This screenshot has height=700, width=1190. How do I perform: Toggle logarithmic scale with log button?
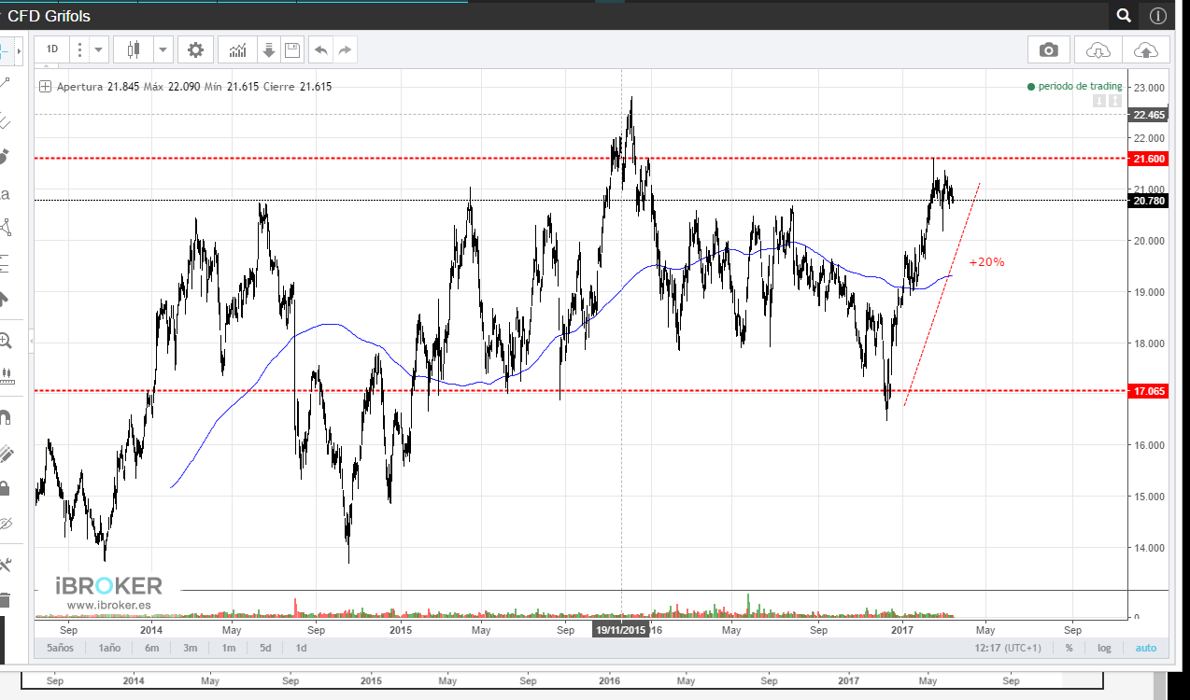click(x=1104, y=648)
